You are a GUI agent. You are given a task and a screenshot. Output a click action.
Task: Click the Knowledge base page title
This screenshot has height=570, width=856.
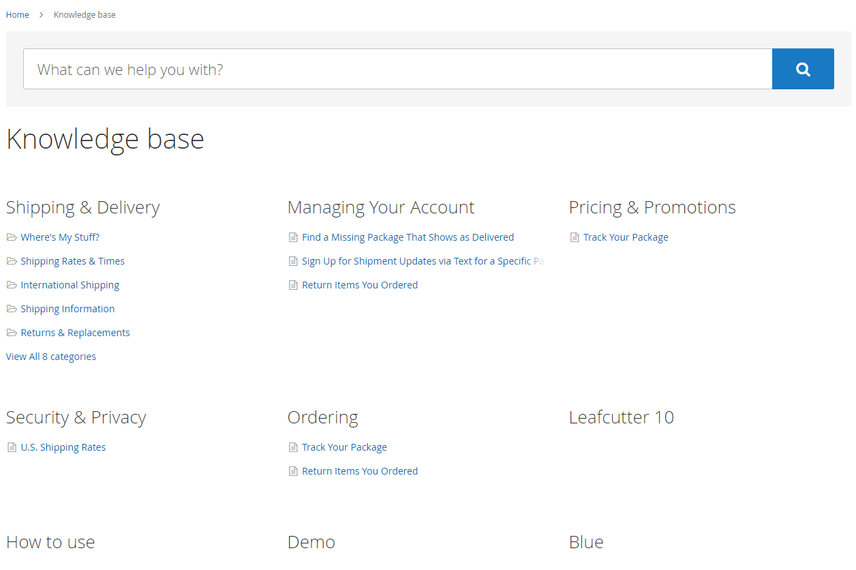tap(105, 139)
